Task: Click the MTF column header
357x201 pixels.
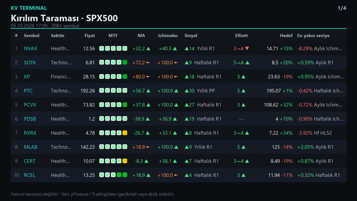Action: click(x=113, y=35)
